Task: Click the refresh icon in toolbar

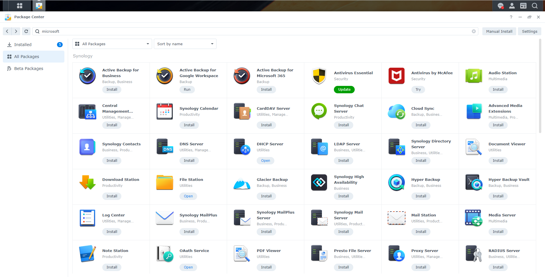Action: [x=26, y=31]
